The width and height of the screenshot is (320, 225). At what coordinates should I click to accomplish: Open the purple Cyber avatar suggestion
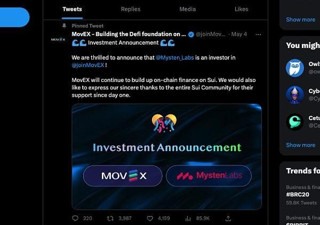click(x=295, y=95)
